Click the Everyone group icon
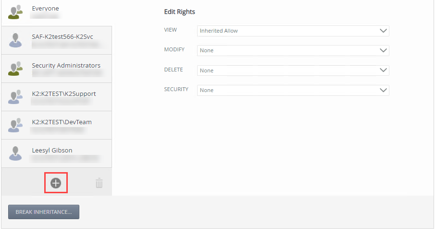The height and width of the screenshot is (234, 436). (x=15, y=12)
